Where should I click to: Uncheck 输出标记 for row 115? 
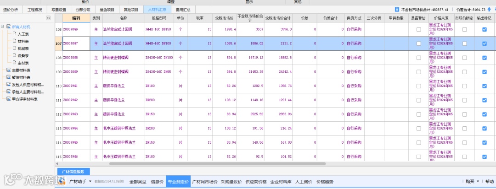point(485,157)
